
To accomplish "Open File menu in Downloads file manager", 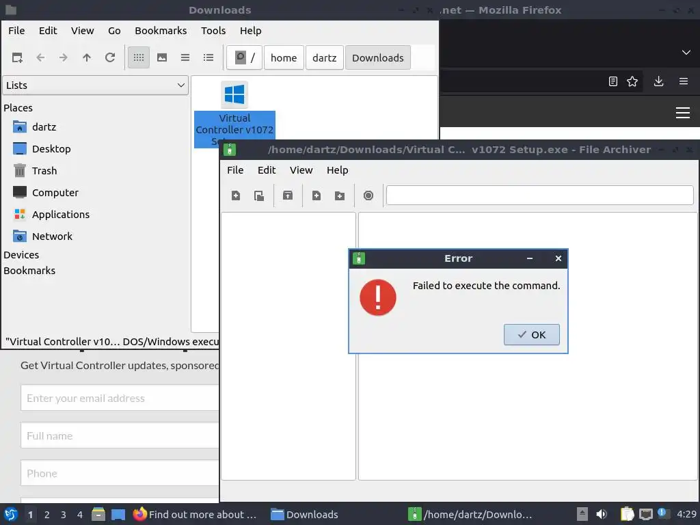I will coord(16,30).
